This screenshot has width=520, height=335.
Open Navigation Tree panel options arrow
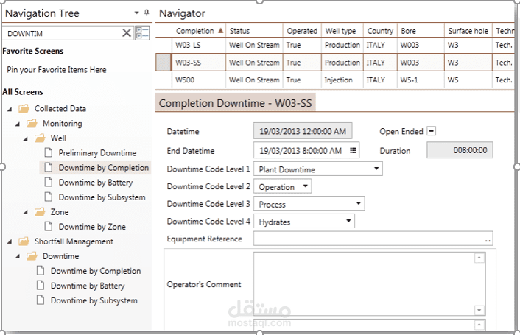coord(137,13)
